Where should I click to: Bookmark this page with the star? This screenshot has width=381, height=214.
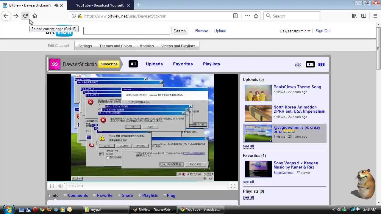point(256,16)
